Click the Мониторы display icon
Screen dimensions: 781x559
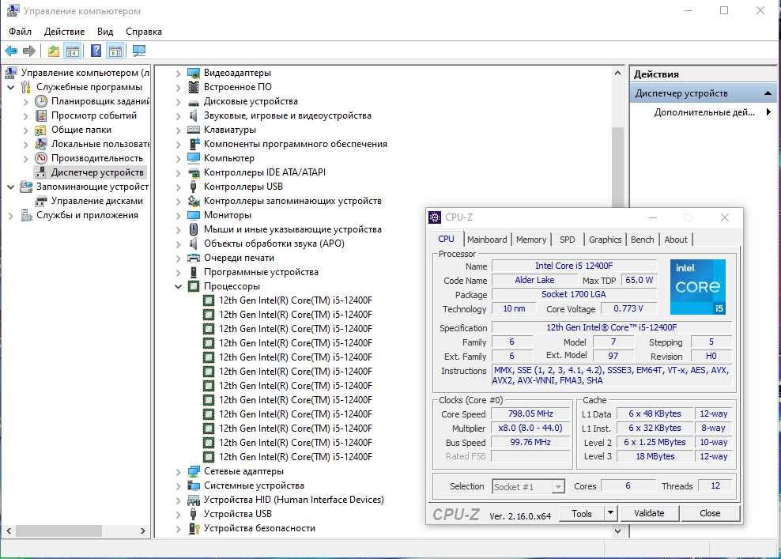[x=193, y=215]
